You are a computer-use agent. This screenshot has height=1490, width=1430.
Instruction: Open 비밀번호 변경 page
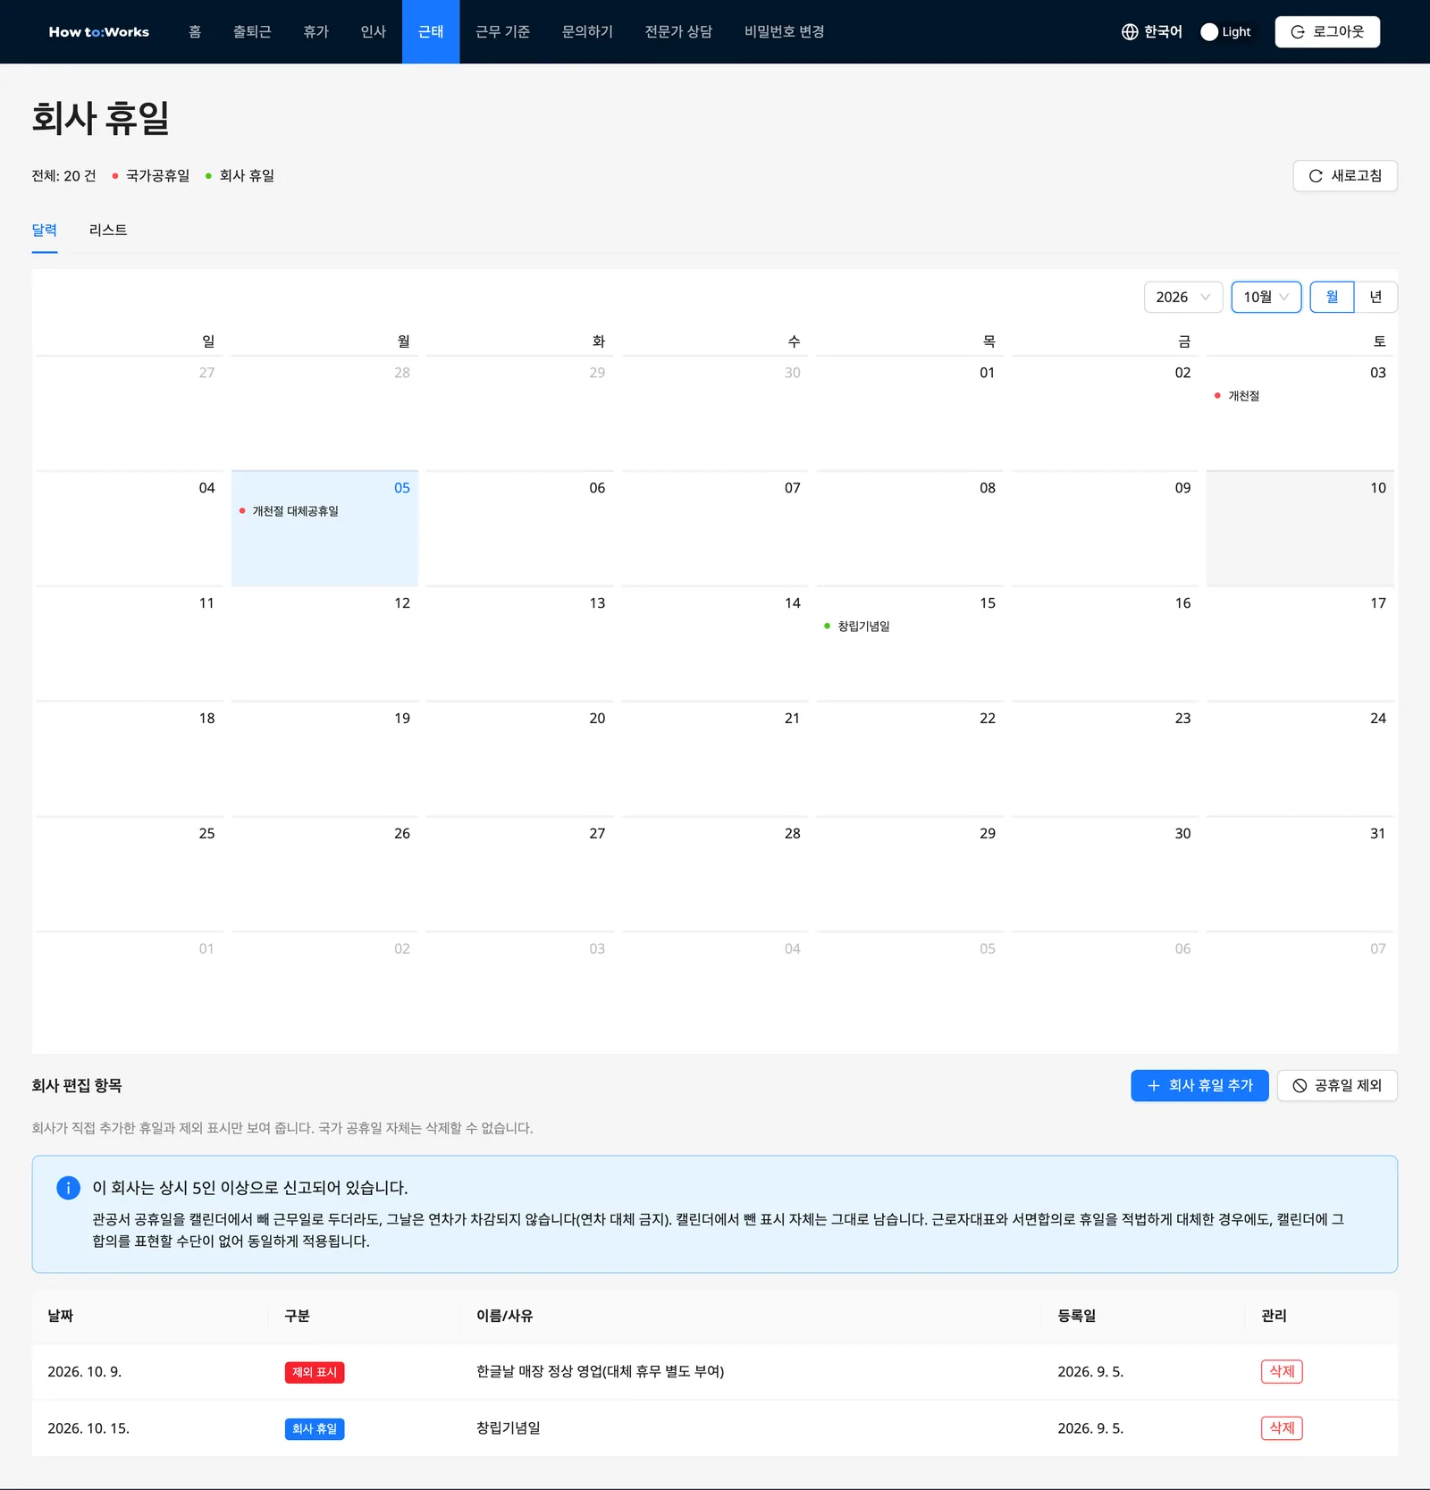pos(784,32)
